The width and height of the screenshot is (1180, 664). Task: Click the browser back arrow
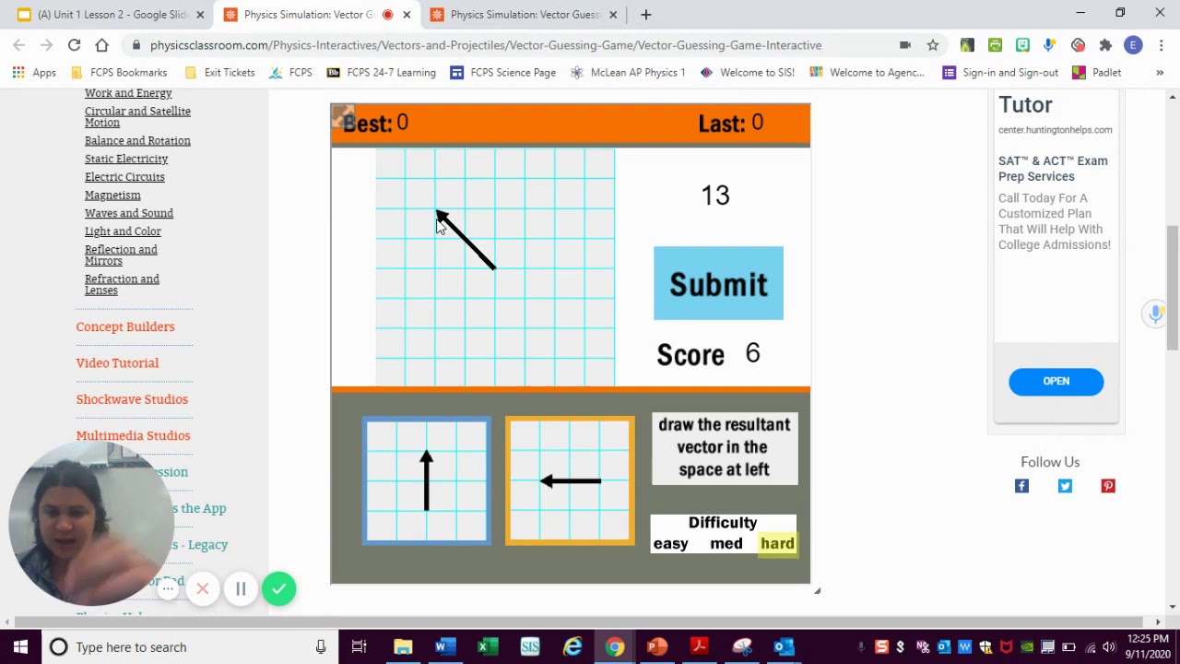[x=19, y=45]
